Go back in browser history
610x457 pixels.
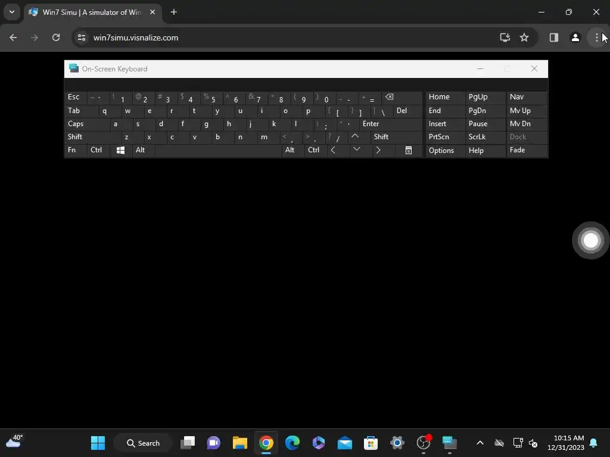tap(13, 37)
